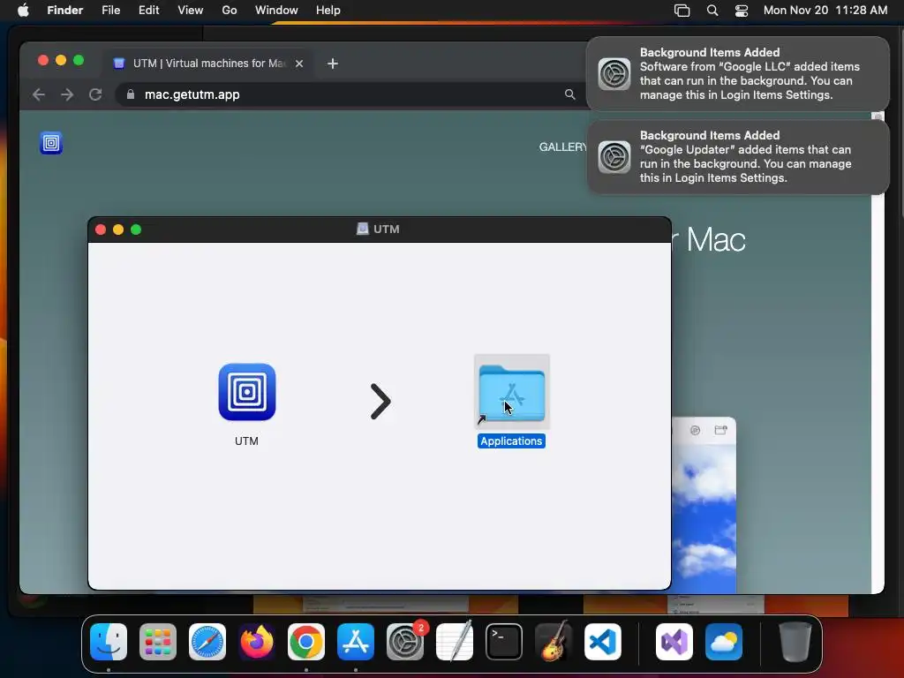This screenshot has height=678, width=904.
Task: Click the UTM disk icon in title bar
Action: coord(362,229)
